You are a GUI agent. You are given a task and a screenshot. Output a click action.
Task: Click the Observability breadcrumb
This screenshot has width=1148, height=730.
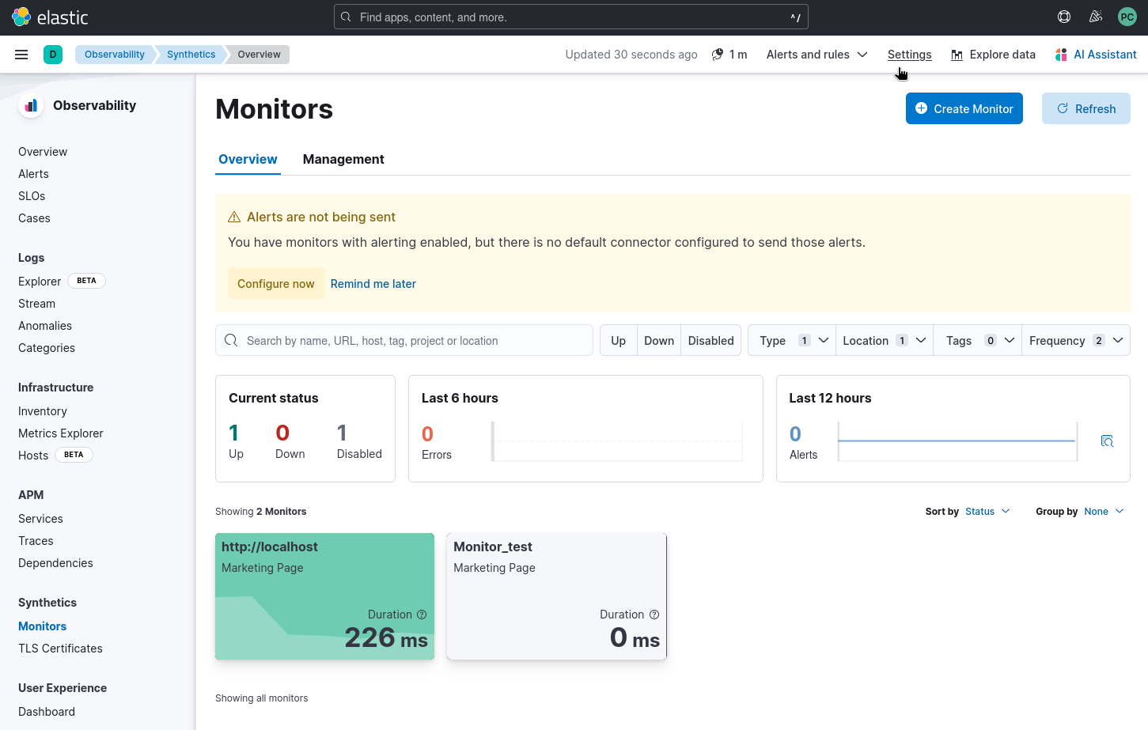[x=115, y=55]
